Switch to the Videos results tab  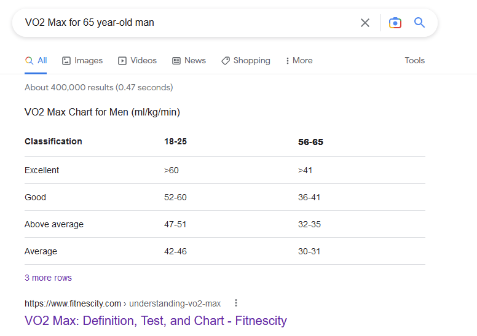137,61
